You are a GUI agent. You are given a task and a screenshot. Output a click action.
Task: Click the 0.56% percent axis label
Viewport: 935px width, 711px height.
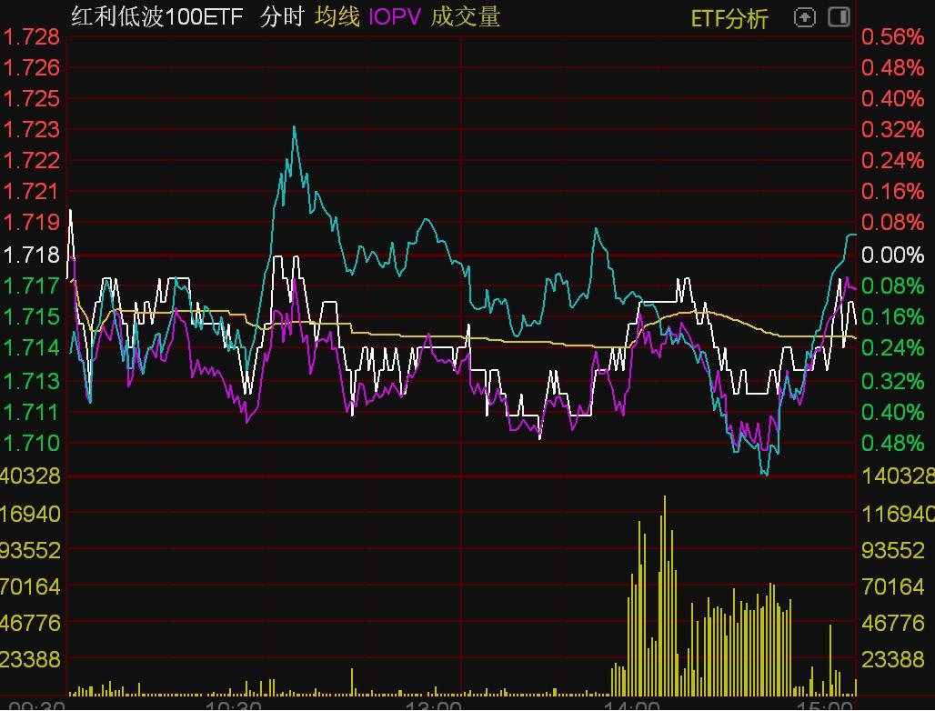(x=892, y=37)
